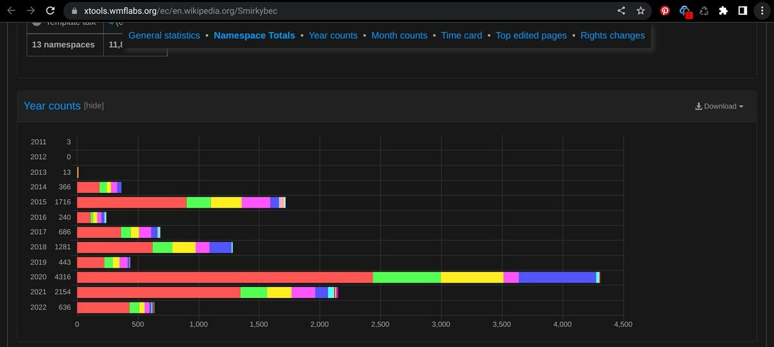Click the red segment of the 2020 bar
This screenshot has height=347, width=774.
[x=224, y=277]
